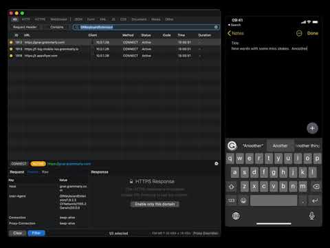Tap the 123 numbers key
This screenshot has width=330, height=248.
click(x=232, y=200)
